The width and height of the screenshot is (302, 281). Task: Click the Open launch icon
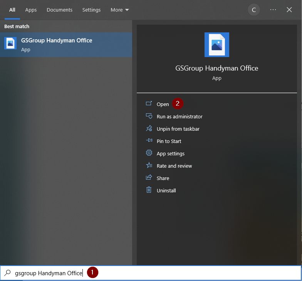coord(149,103)
